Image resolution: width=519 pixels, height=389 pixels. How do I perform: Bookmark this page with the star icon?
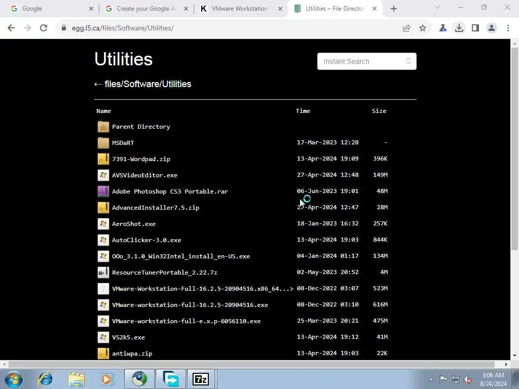[x=423, y=28]
